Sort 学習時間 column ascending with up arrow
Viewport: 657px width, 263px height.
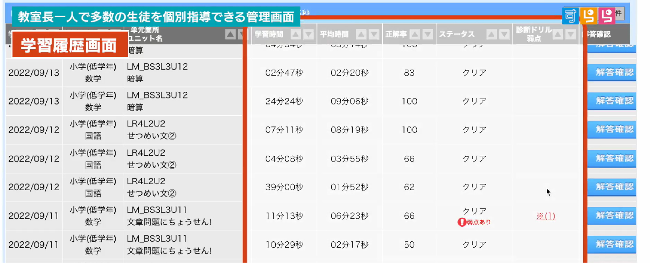pyautogui.click(x=296, y=34)
